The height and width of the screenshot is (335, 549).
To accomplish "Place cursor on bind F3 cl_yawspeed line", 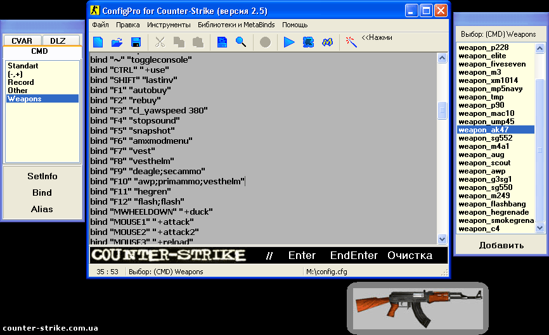I will click(x=149, y=110).
